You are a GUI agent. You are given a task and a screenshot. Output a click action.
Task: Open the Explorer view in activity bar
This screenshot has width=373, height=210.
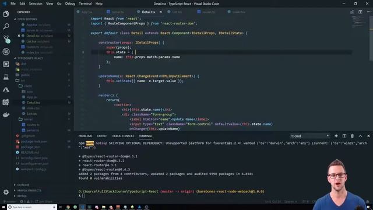pyautogui.click(x=6, y=14)
